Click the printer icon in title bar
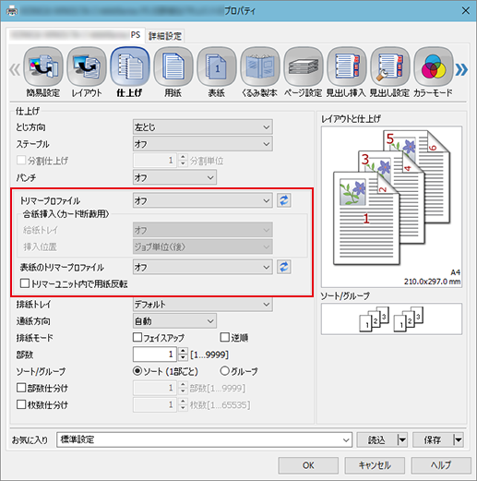Image resolution: width=477 pixels, height=481 pixels. 12,11
